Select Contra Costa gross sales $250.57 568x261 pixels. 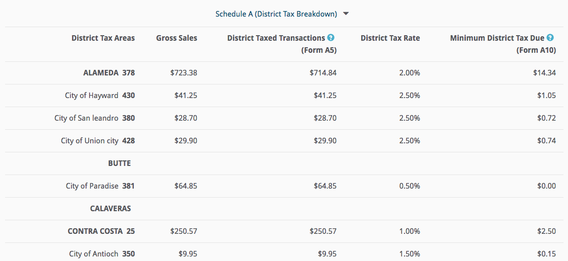coord(184,231)
